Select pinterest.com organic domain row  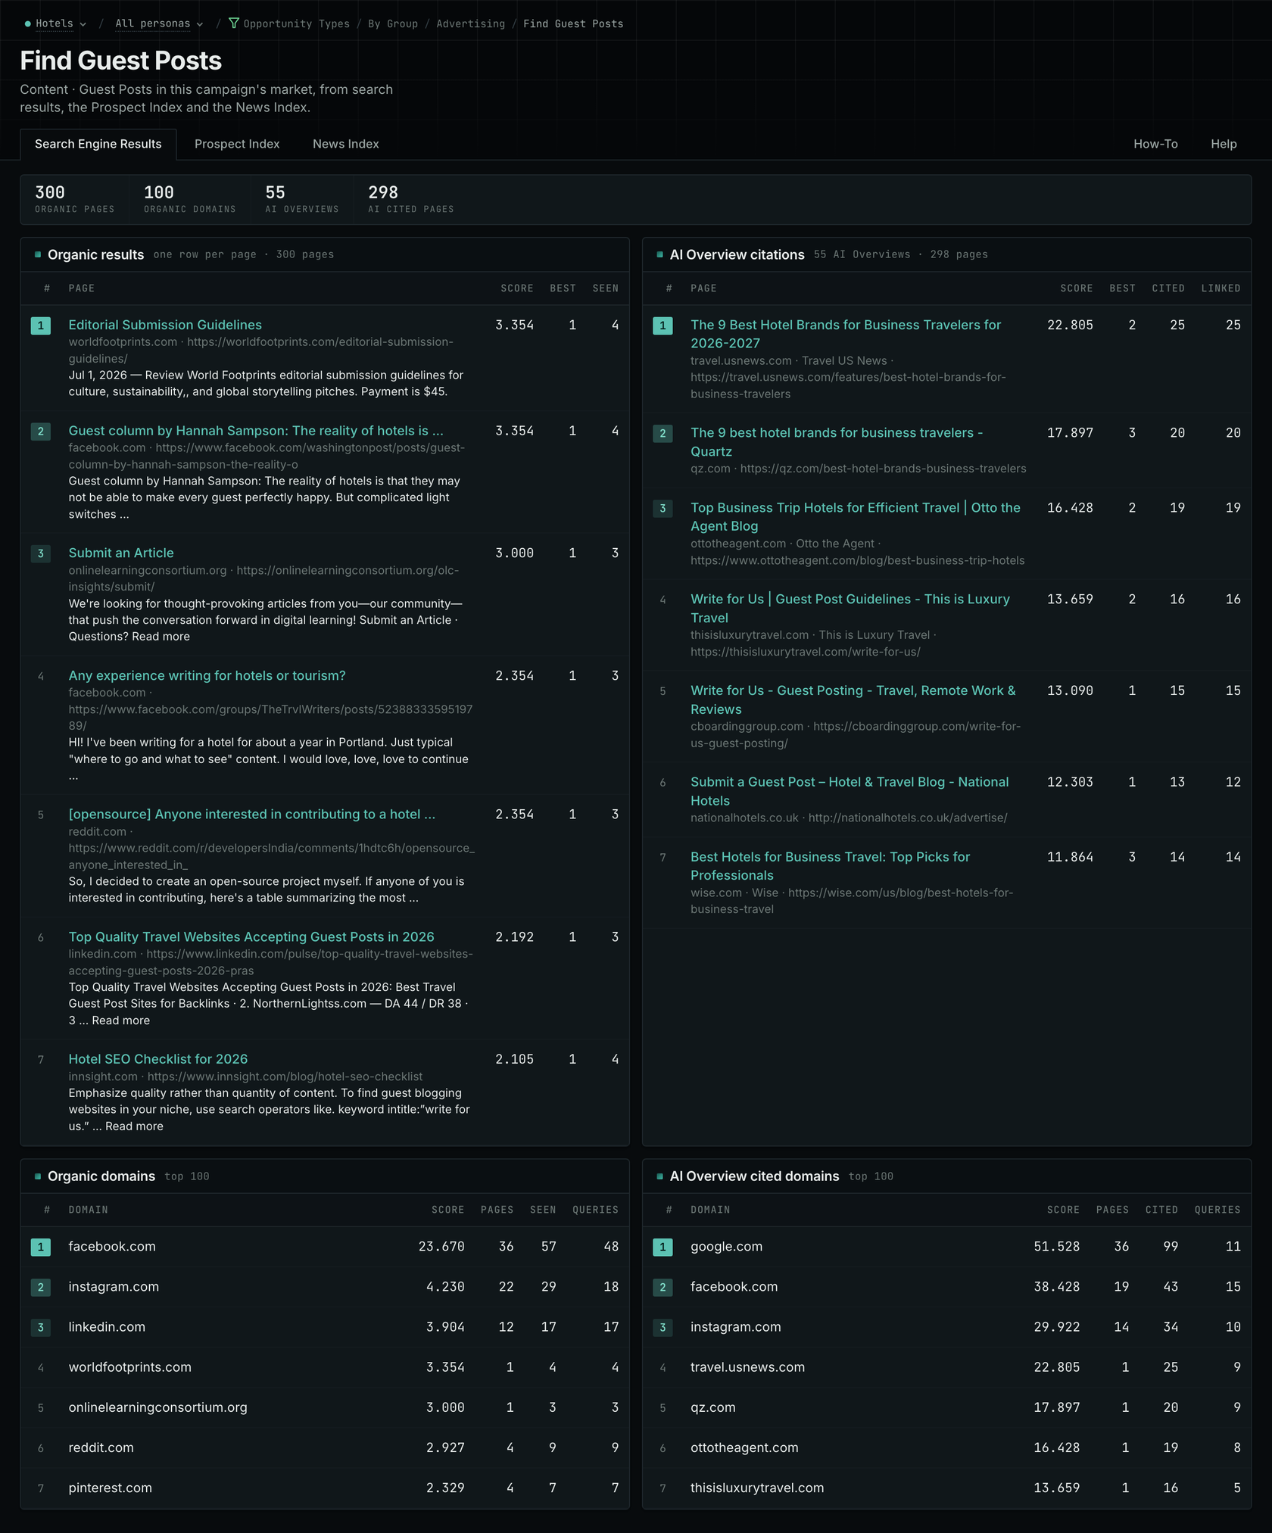pos(325,1488)
